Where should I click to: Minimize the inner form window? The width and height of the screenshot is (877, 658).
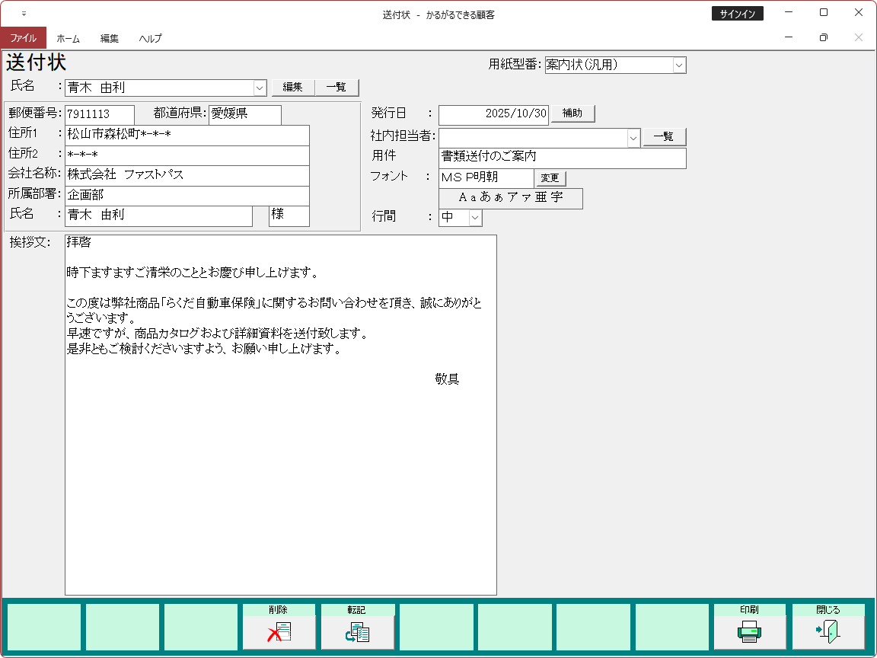coord(789,37)
